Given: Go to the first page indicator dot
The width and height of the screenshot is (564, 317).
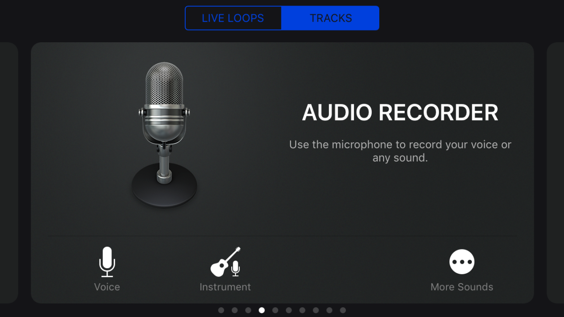Looking at the screenshot, I should (221, 310).
